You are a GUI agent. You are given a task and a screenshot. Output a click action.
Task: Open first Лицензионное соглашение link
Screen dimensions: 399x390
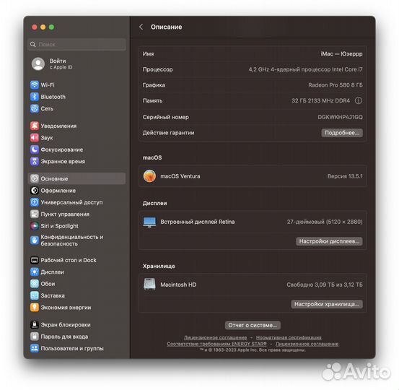[x=215, y=337]
